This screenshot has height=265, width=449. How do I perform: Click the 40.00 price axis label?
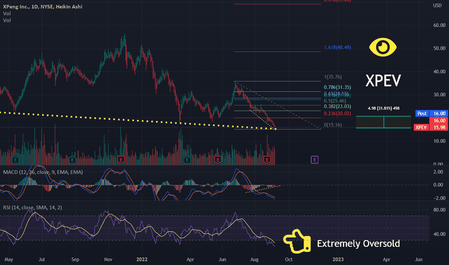[439, 72]
